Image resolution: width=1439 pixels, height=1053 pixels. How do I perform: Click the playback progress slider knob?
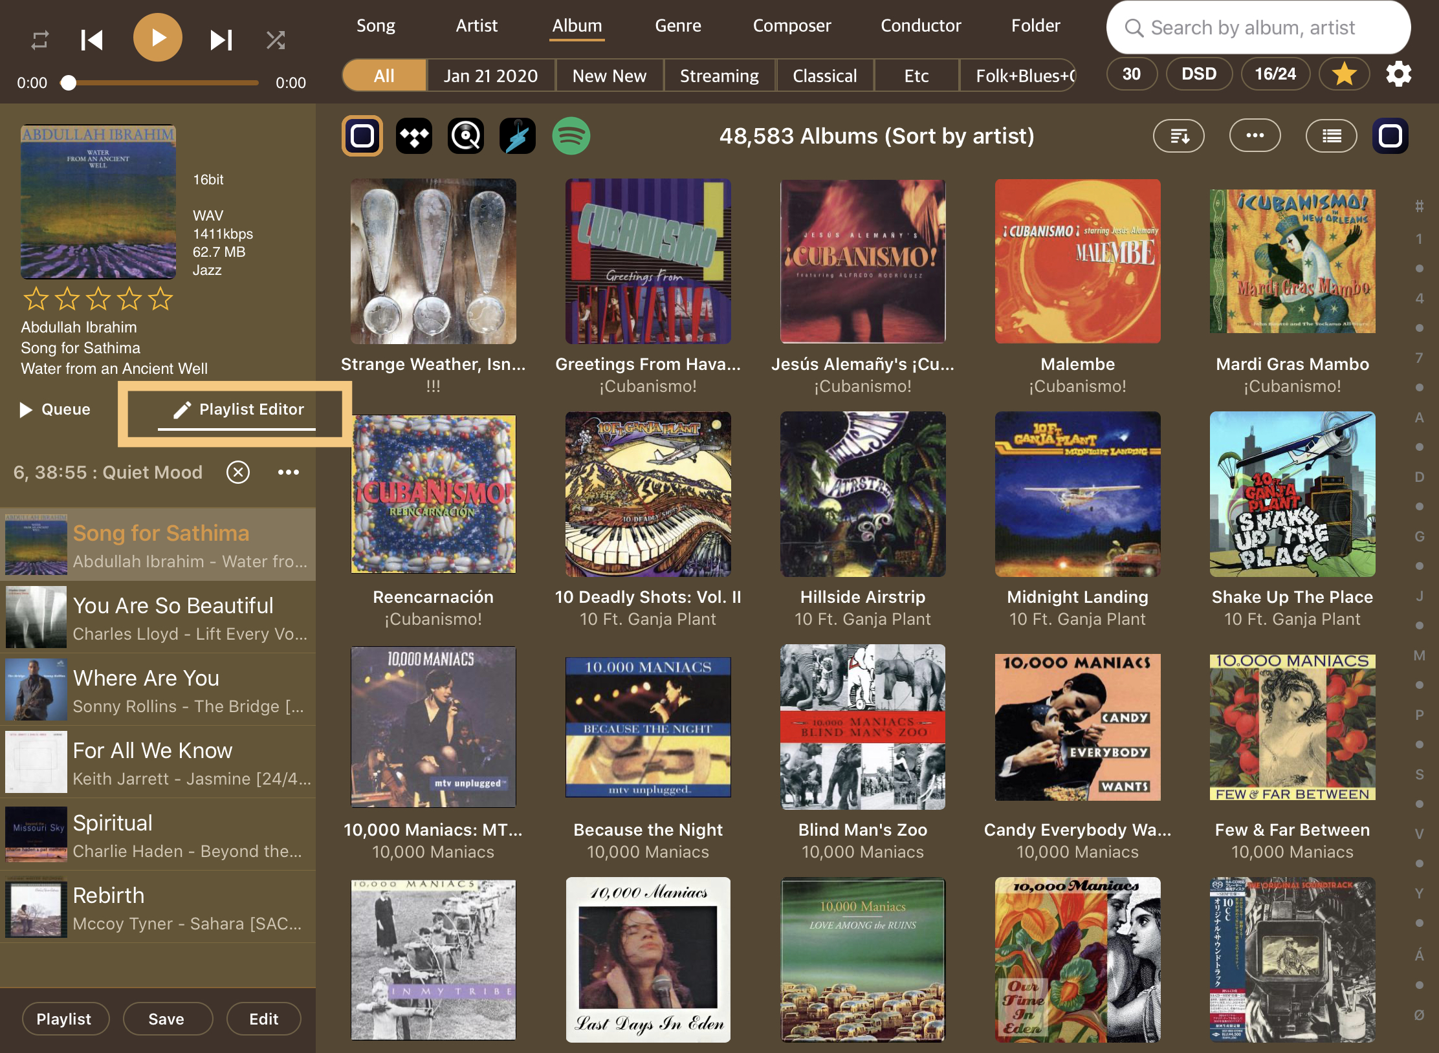click(x=68, y=83)
